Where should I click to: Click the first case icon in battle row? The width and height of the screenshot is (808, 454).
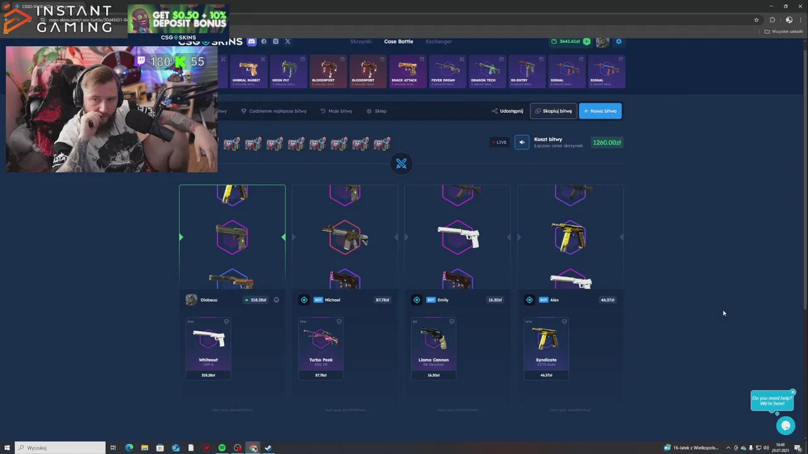pos(232,144)
